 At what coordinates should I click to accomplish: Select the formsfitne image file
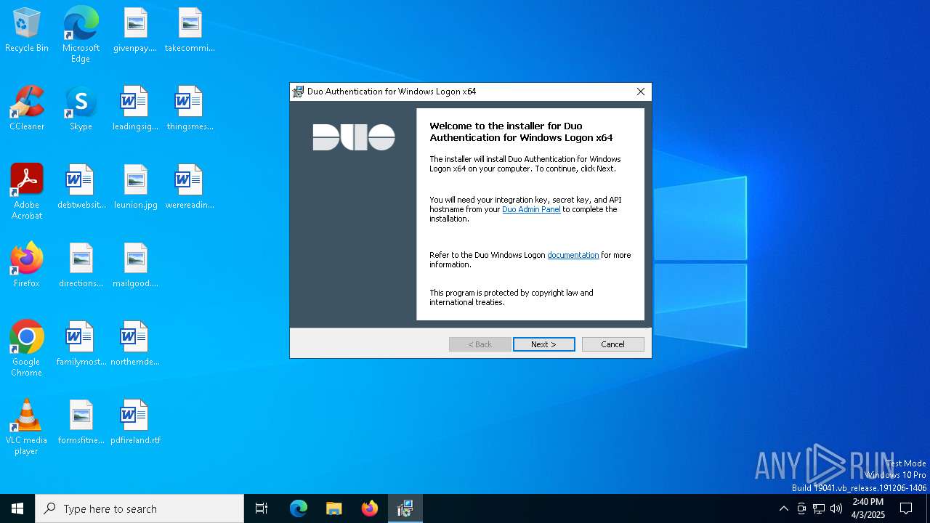pyautogui.click(x=81, y=422)
